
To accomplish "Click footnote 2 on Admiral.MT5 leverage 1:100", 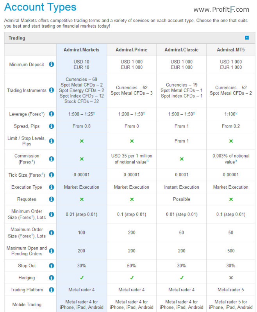I will click(236, 113).
